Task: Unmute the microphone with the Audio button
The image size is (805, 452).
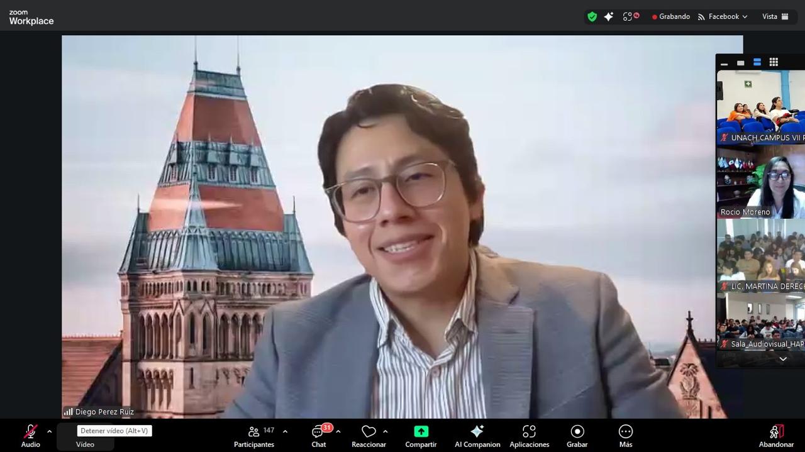Action: [x=30, y=436]
